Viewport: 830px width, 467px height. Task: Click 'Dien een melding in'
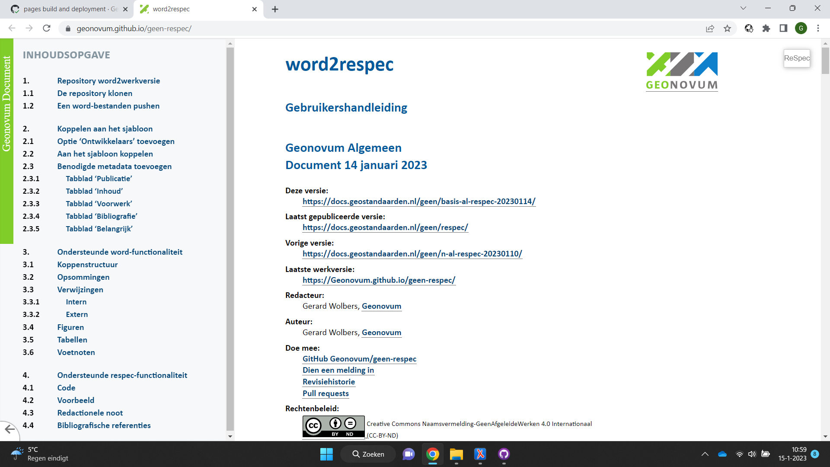(338, 370)
